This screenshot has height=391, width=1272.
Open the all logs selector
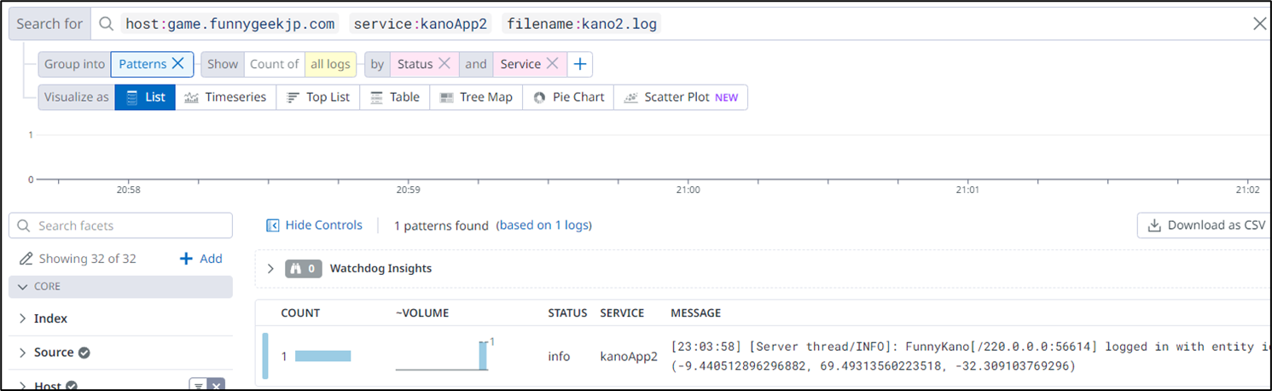[330, 64]
